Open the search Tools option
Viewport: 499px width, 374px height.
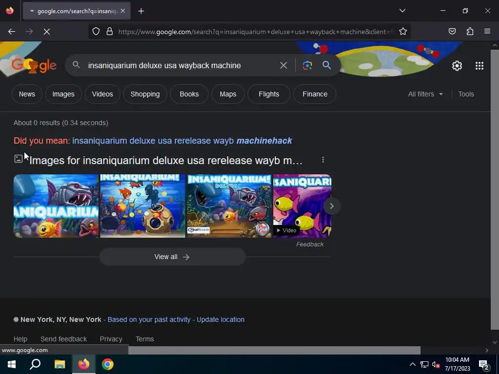click(466, 94)
